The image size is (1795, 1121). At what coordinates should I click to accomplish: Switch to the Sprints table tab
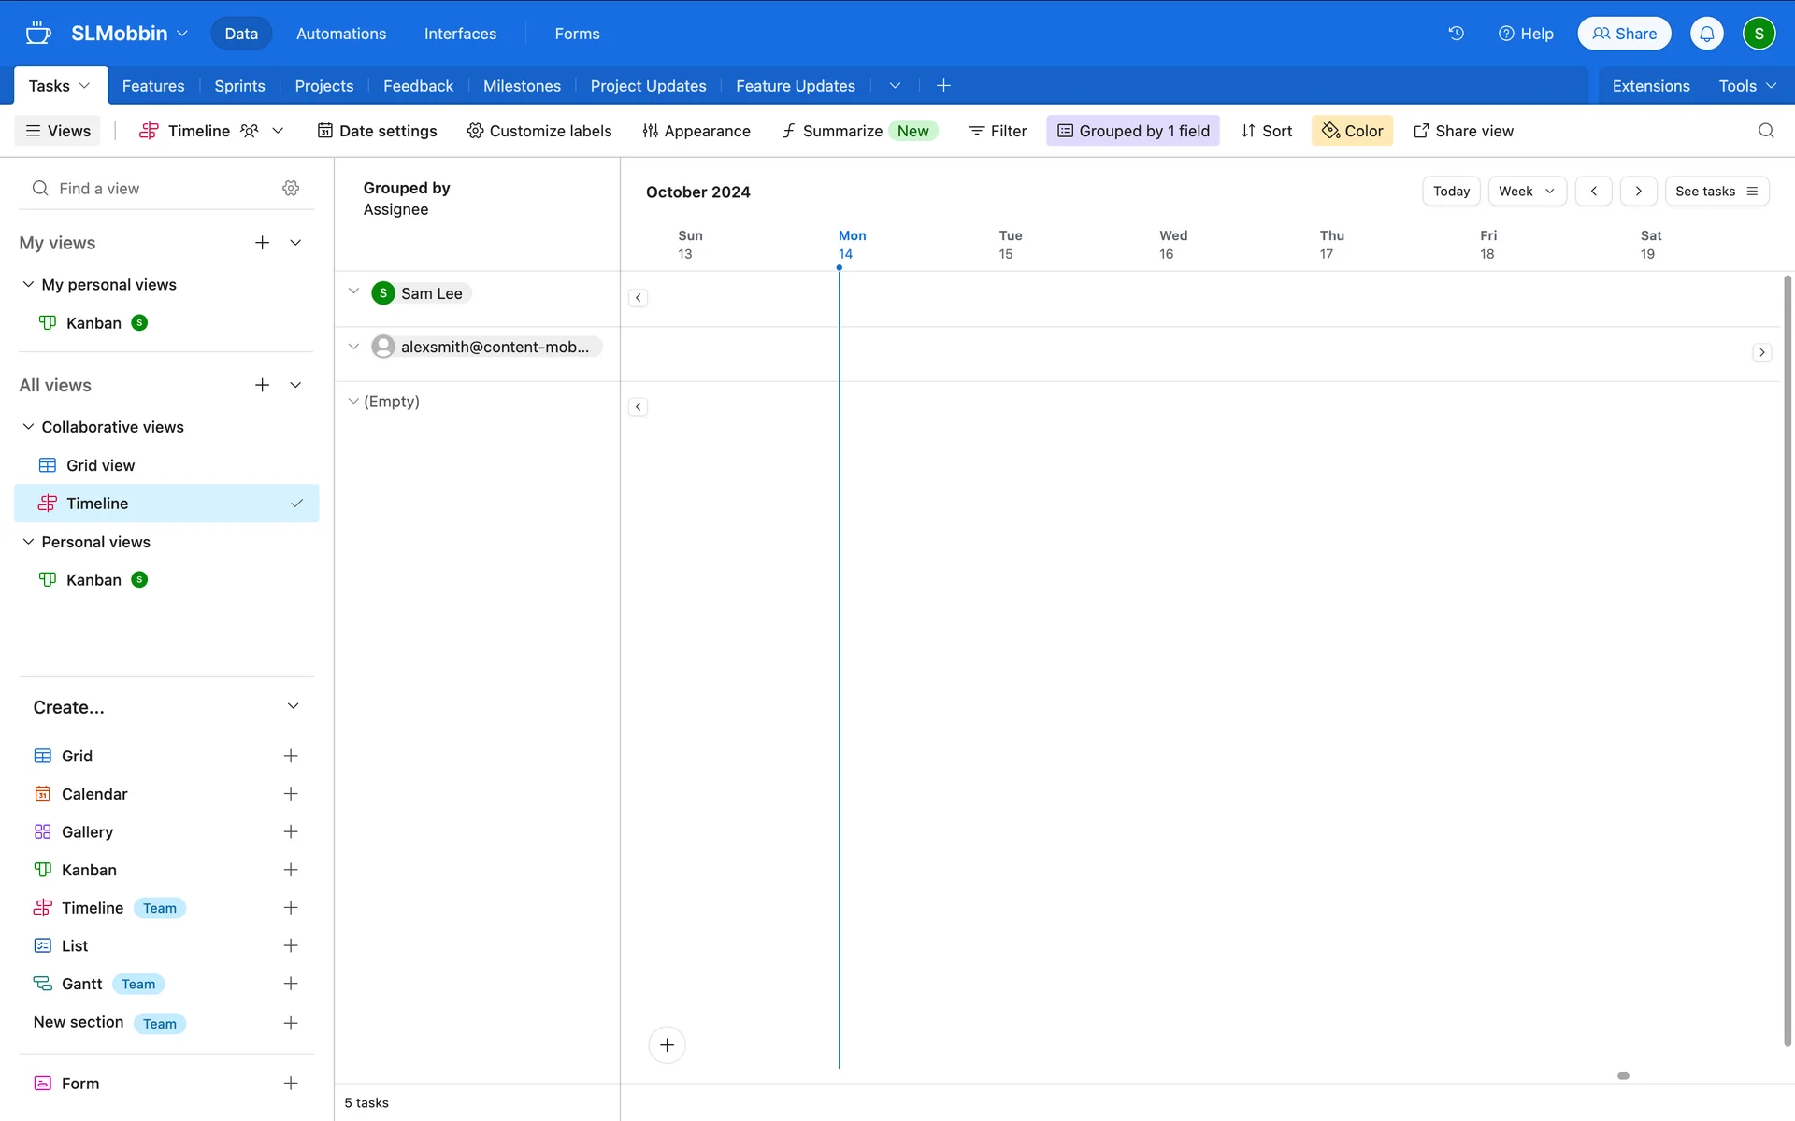[239, 86]
